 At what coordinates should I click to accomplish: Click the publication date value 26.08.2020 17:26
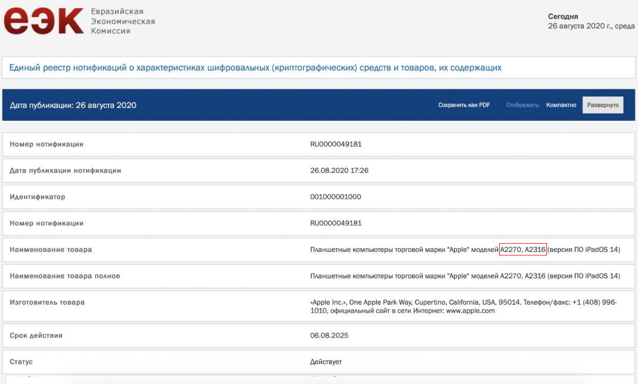coord(339,171)
